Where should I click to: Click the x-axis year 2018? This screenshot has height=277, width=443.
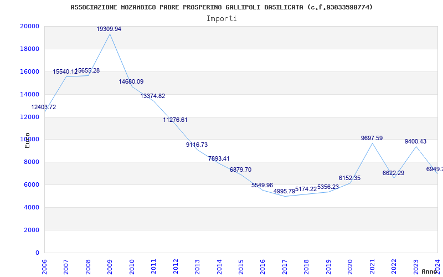[307, 267]
